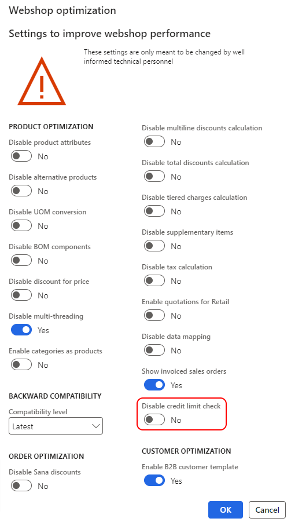
Task: Enable the Disable BOM components toggle
Action: [x=21, y=260]
